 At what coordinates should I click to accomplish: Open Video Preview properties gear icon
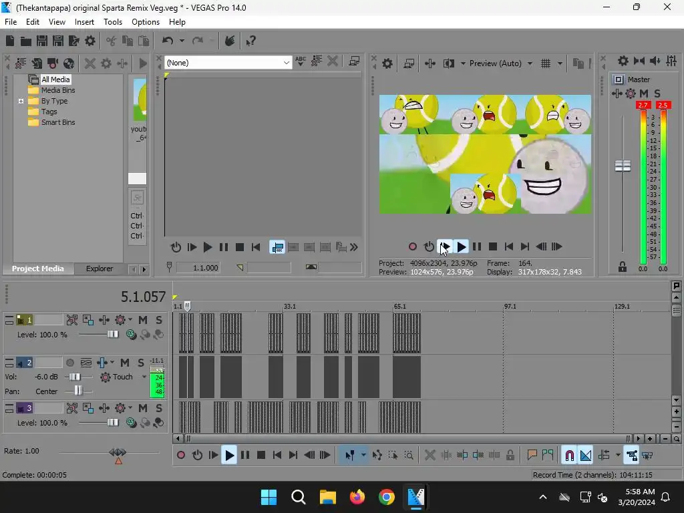pyautogui.click(x=387, y=63)
